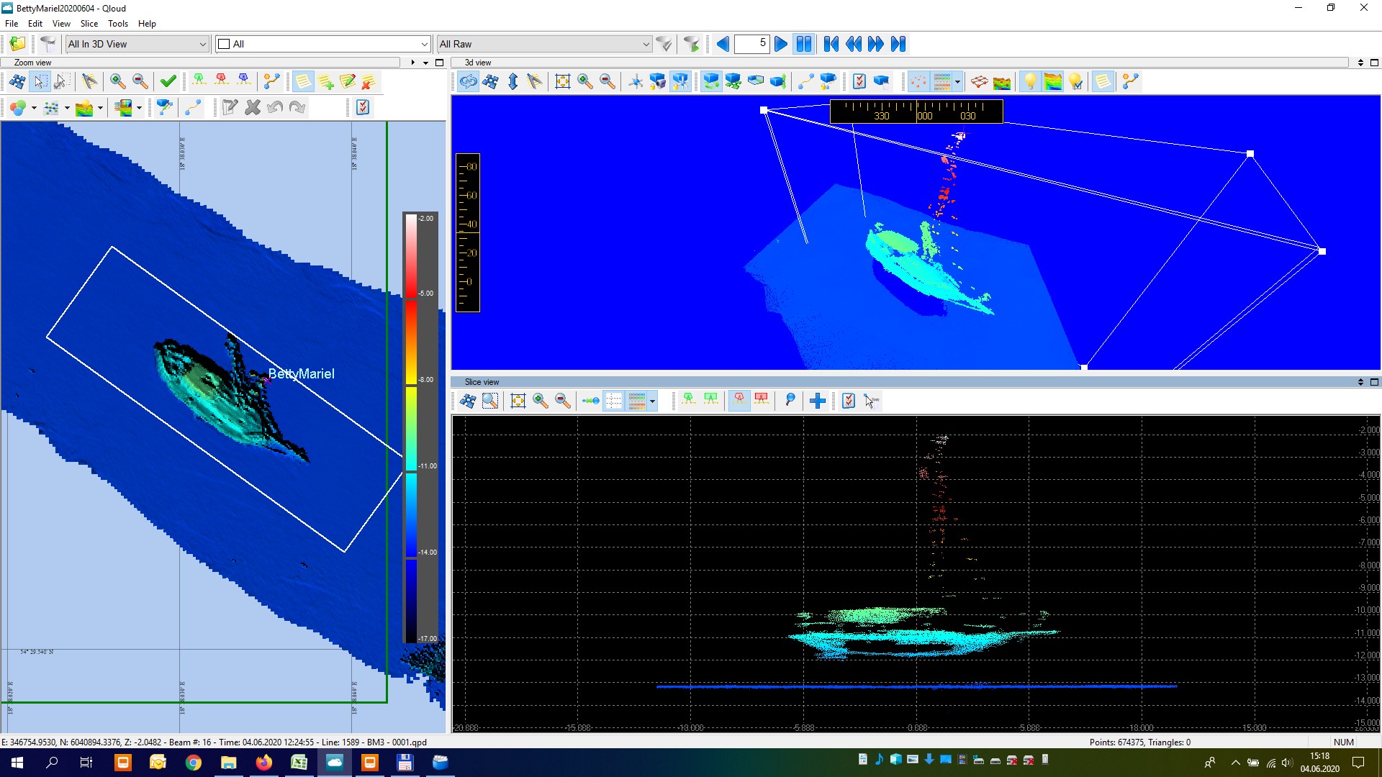Click zoom extents icon in Slice view toolbar

point(518,401)
